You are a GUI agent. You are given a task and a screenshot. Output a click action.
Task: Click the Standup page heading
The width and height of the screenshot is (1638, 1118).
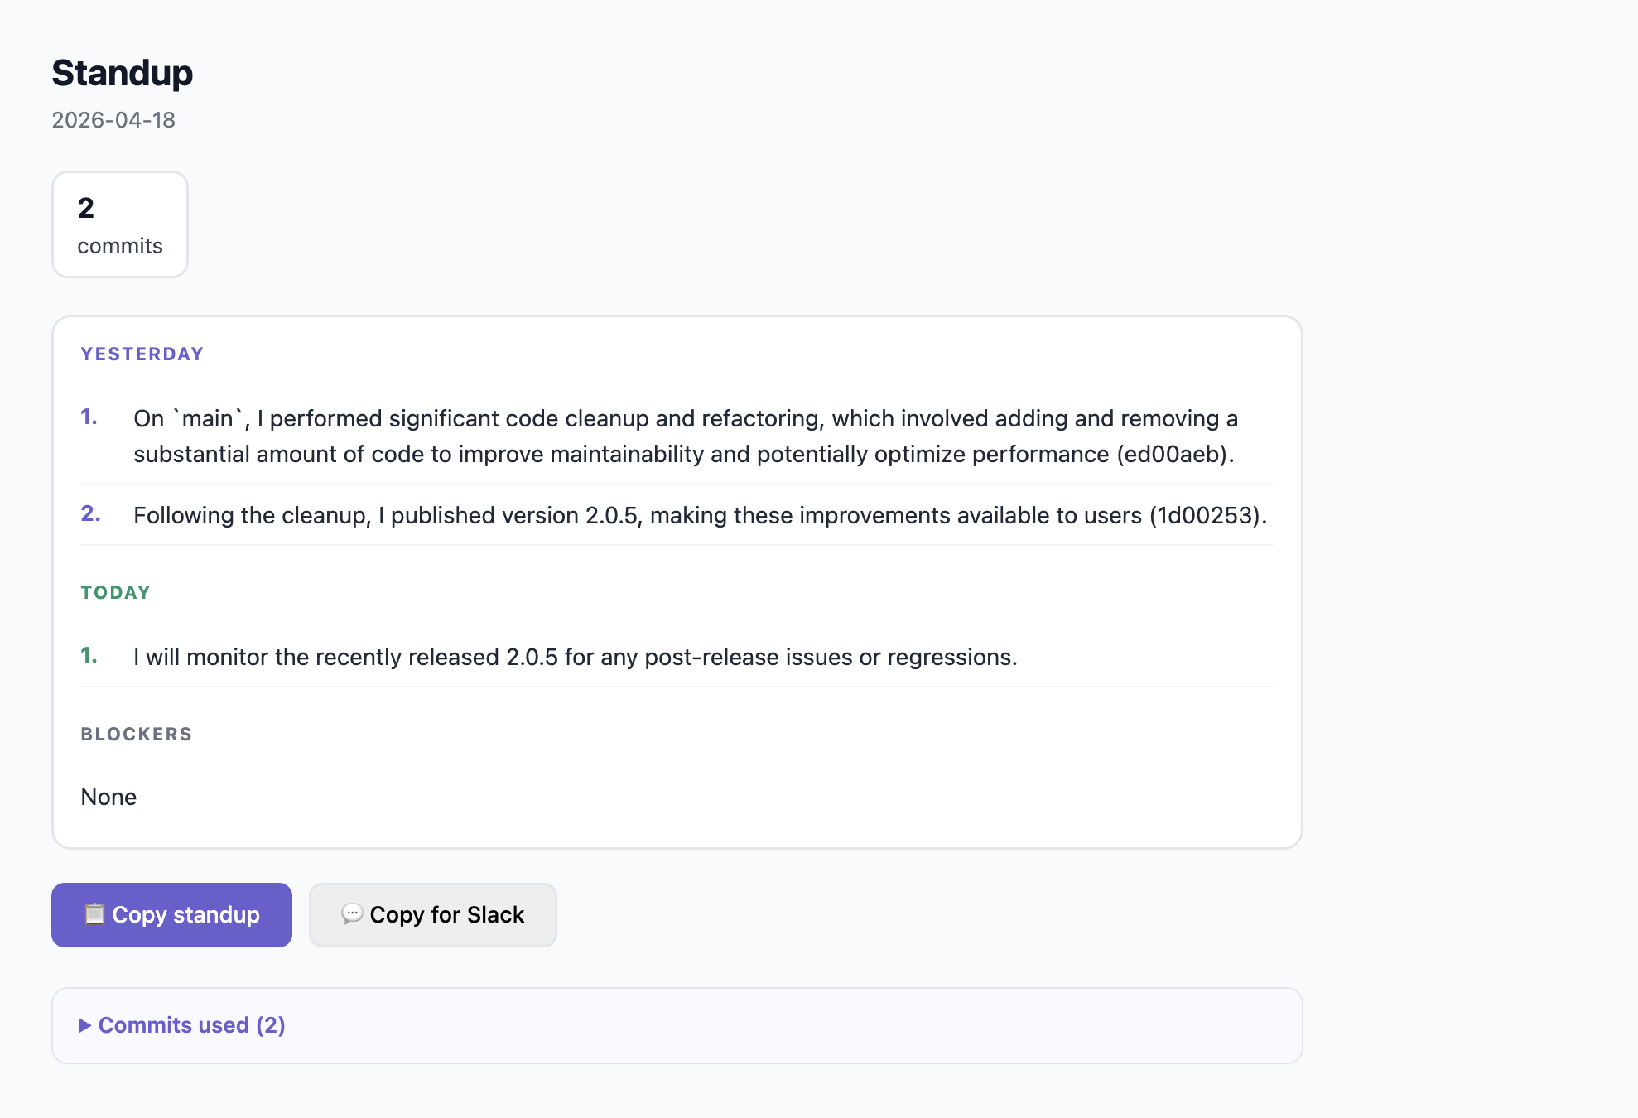point(123,73)
